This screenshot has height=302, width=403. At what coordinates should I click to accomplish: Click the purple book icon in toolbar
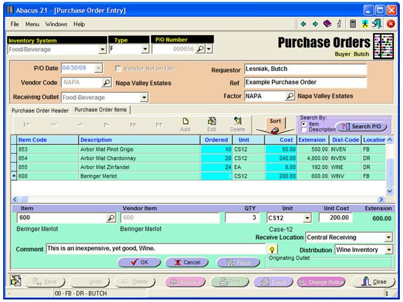(327, 24)
